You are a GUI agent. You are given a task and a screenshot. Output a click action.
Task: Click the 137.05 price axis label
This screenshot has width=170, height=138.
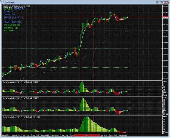coord(165,25)
